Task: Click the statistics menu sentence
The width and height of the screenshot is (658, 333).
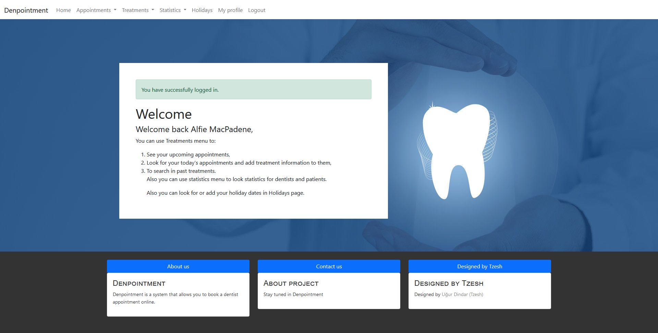Action: [x=236, y=179]
